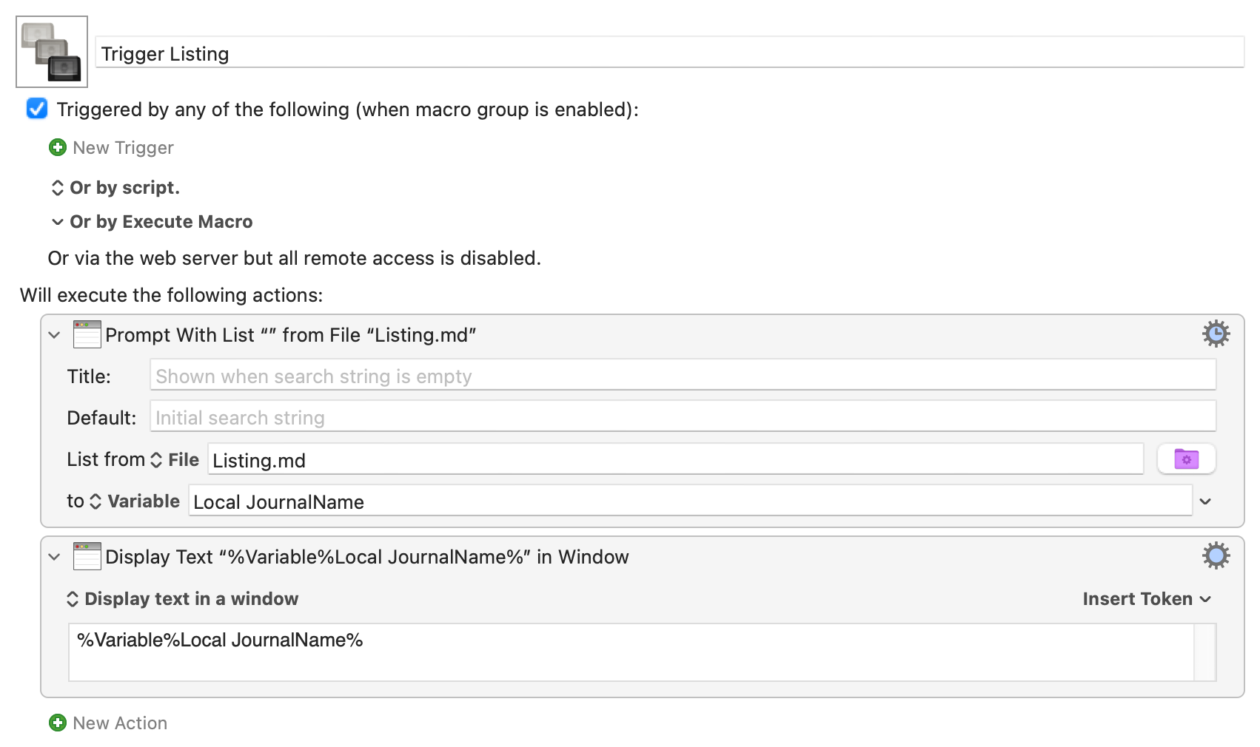Click the Trigger Listing macro name field
This screenshot has width=1260, height=747.
[x=670, y=53]
